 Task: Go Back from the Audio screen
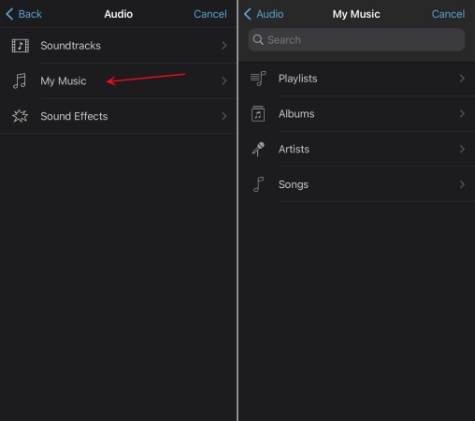pyautogui.click(x=23, y=14)
